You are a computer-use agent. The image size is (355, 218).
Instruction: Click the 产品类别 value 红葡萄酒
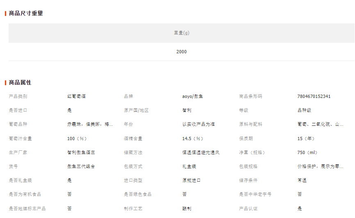(76, 96)
